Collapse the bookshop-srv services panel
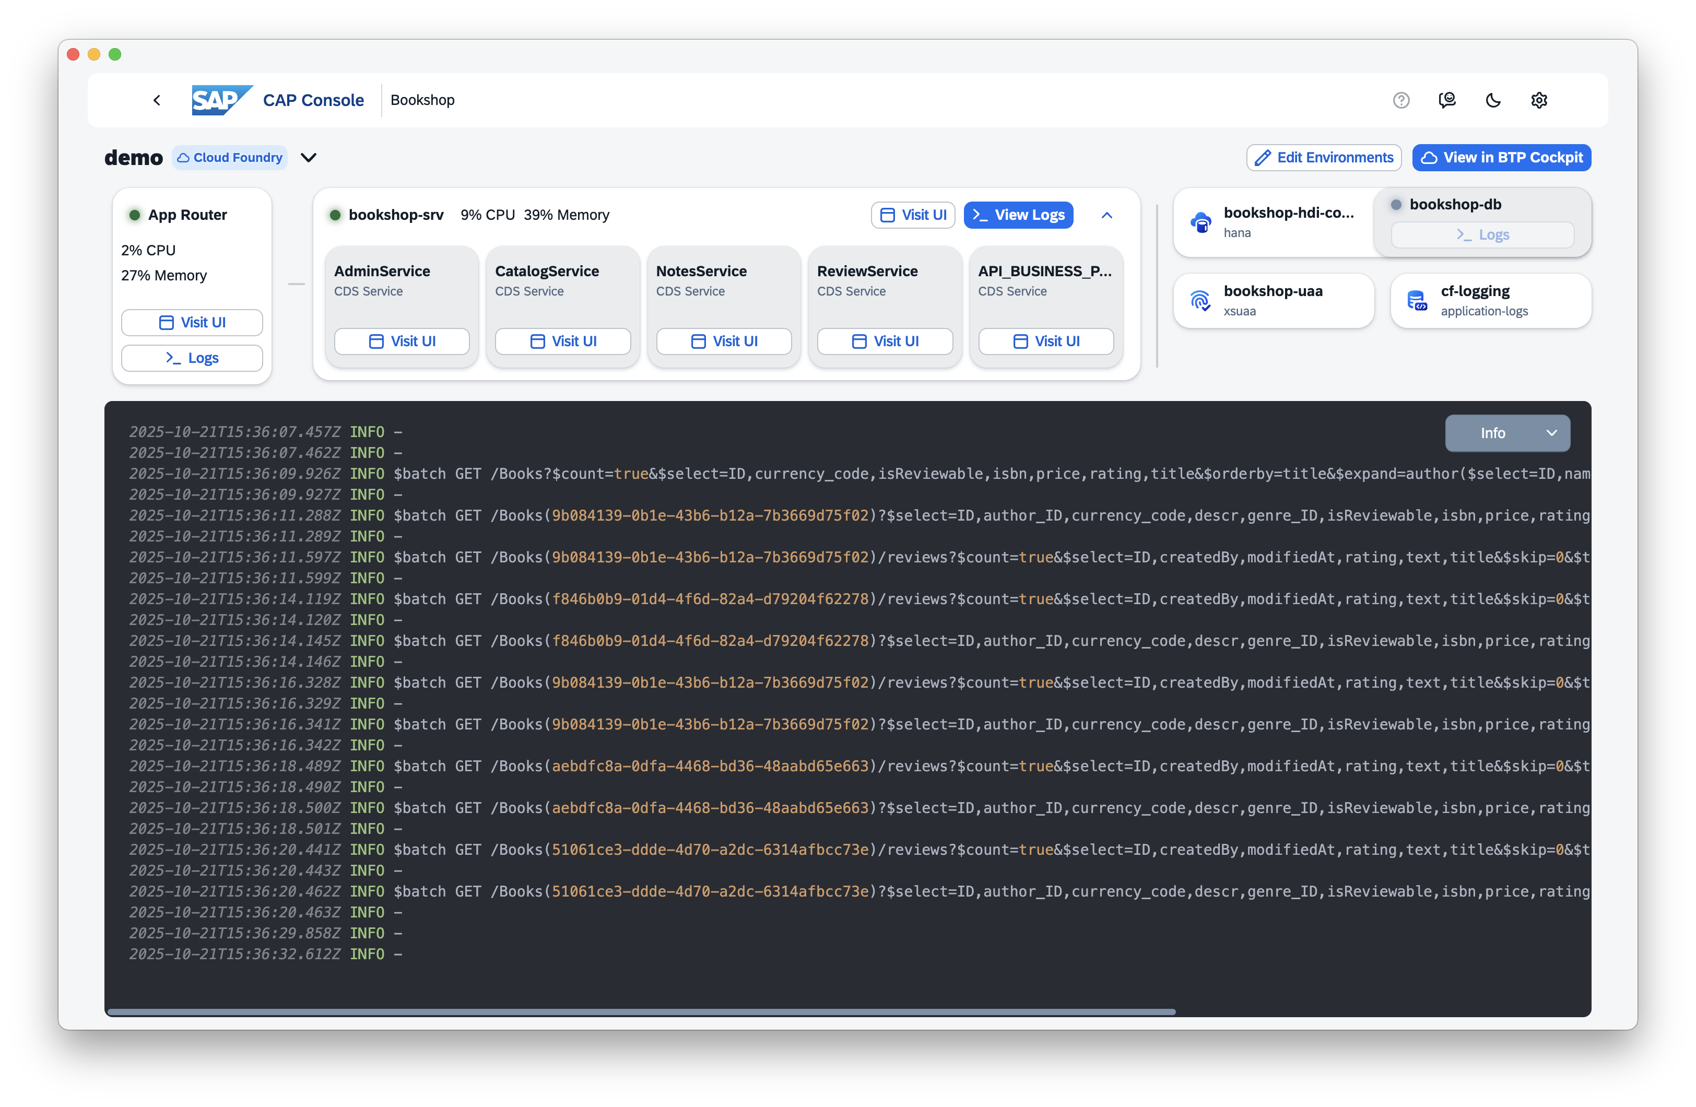 (x=1106, y=215)
